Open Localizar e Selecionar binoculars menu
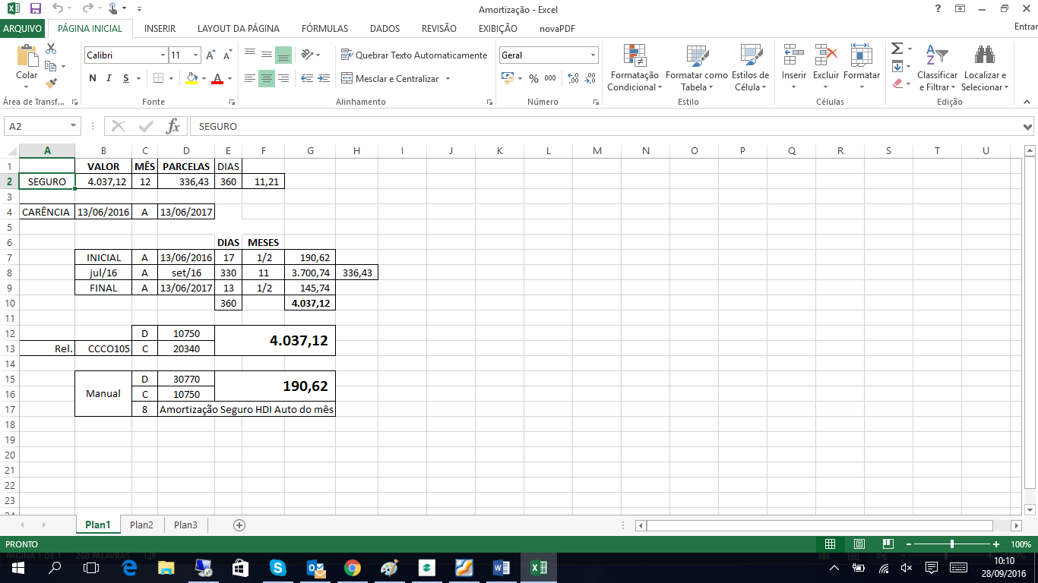Image resolution: width=1038 pixels, height=583 pixels. pos(985,68)
